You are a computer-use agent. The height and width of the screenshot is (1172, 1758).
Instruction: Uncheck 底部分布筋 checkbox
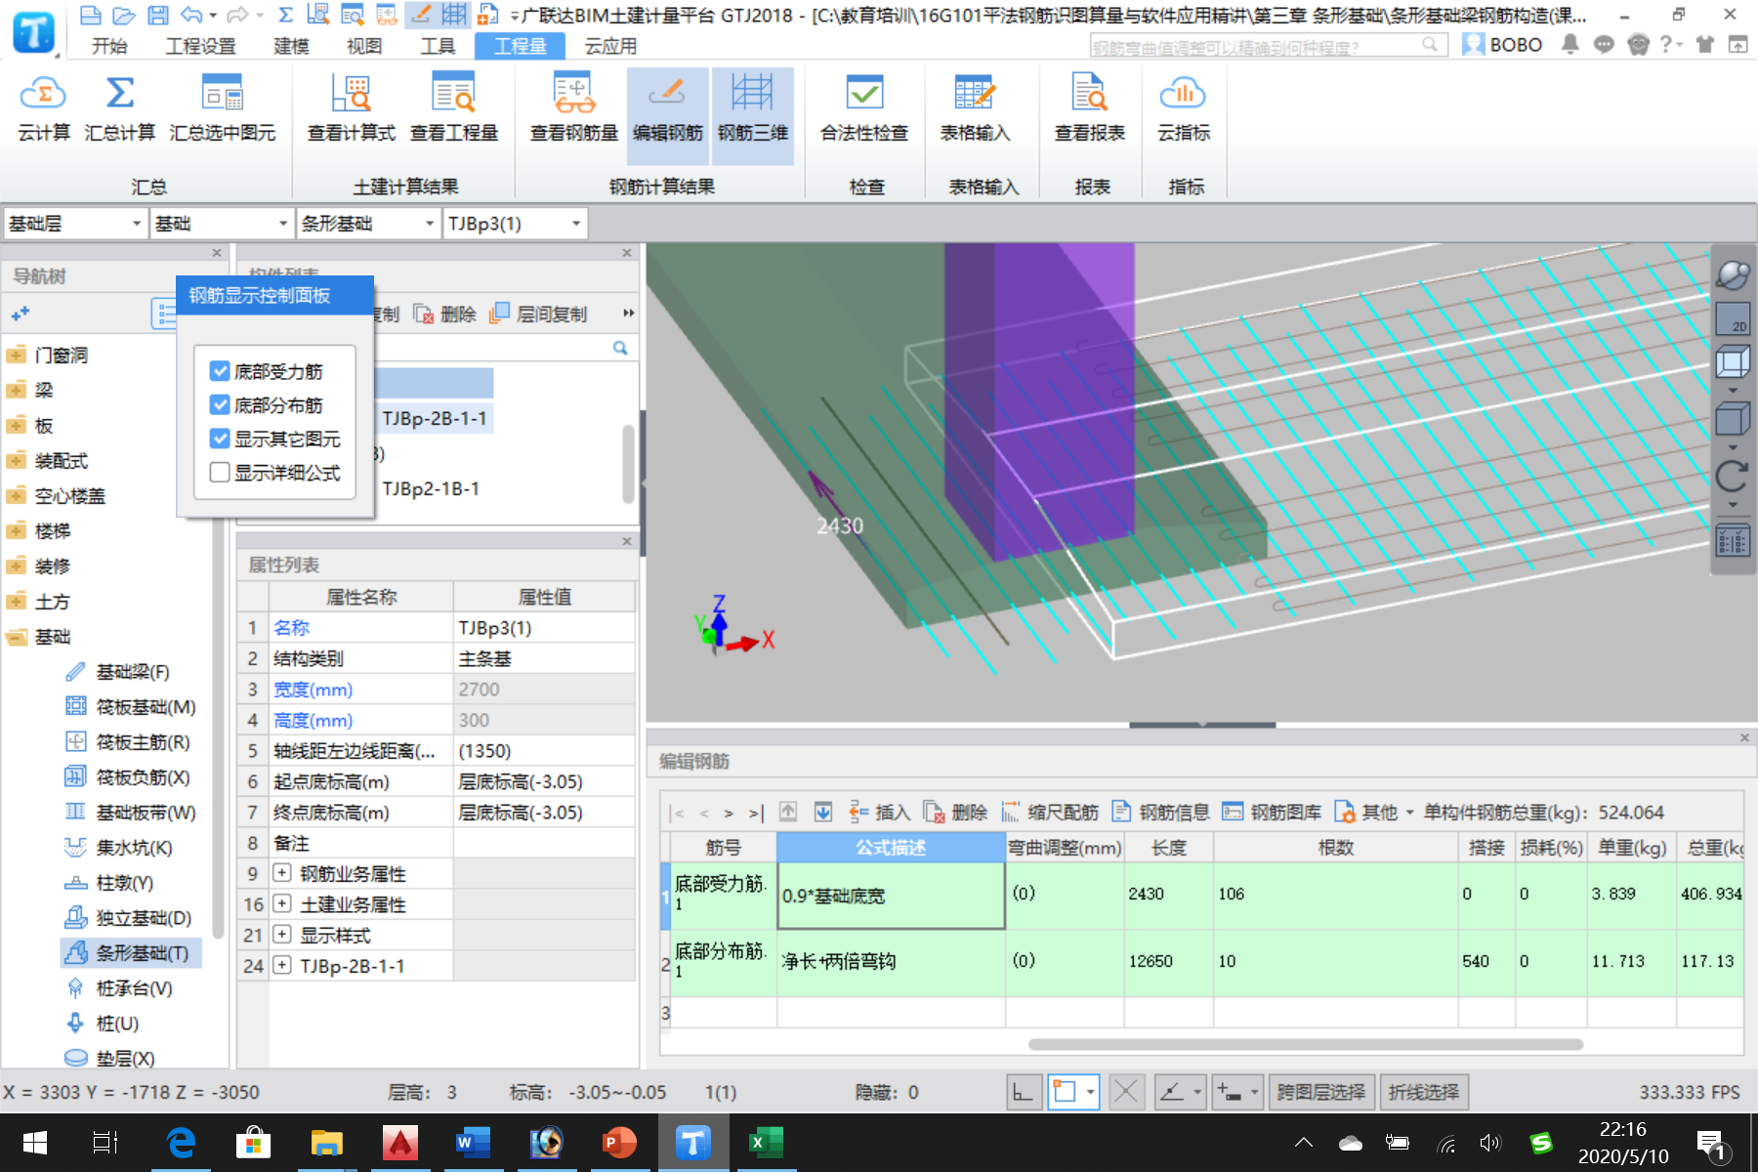pyautogui.click(x=220, y=404)
